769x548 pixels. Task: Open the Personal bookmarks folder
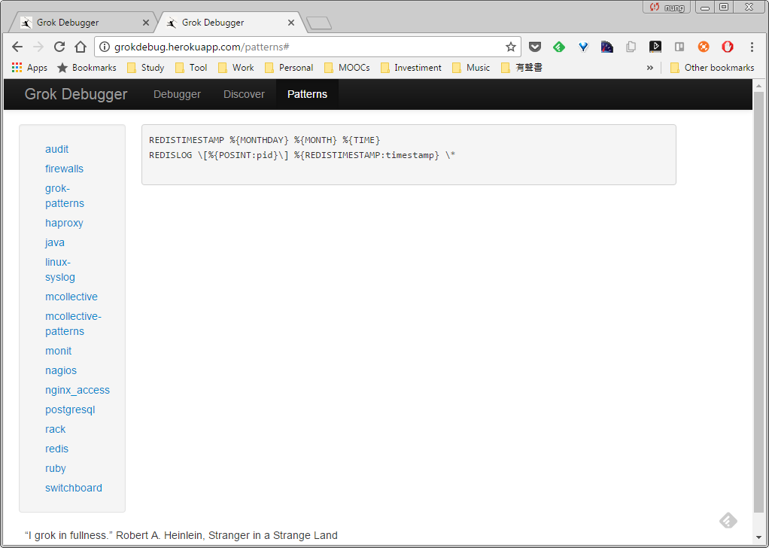click(289, 68)
